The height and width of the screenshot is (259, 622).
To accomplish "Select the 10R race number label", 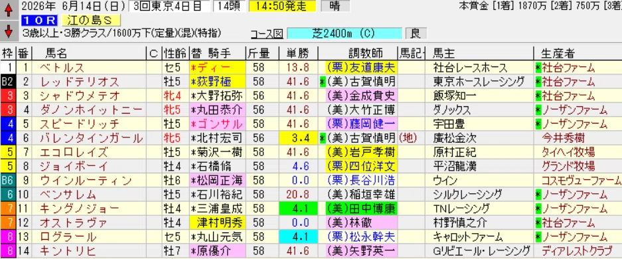I will pos(40,21).
